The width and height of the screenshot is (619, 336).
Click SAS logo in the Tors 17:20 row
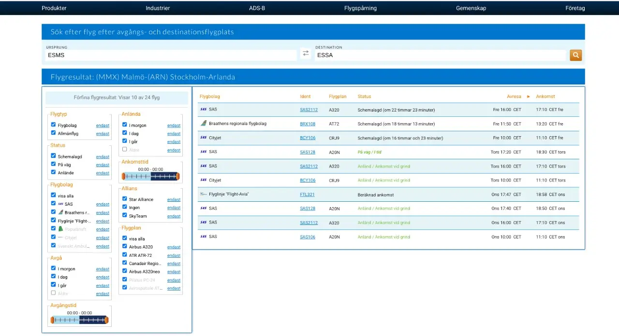(x=204, y=152)
